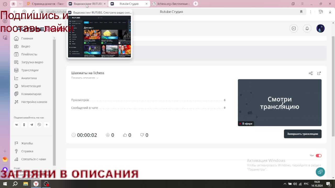The height and width of the screenshot is (188, 335).
Task: Open the tab group counter showing 4
Action: click(x=13, y=4)
